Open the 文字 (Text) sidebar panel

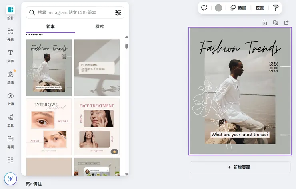tap(10, 56)
